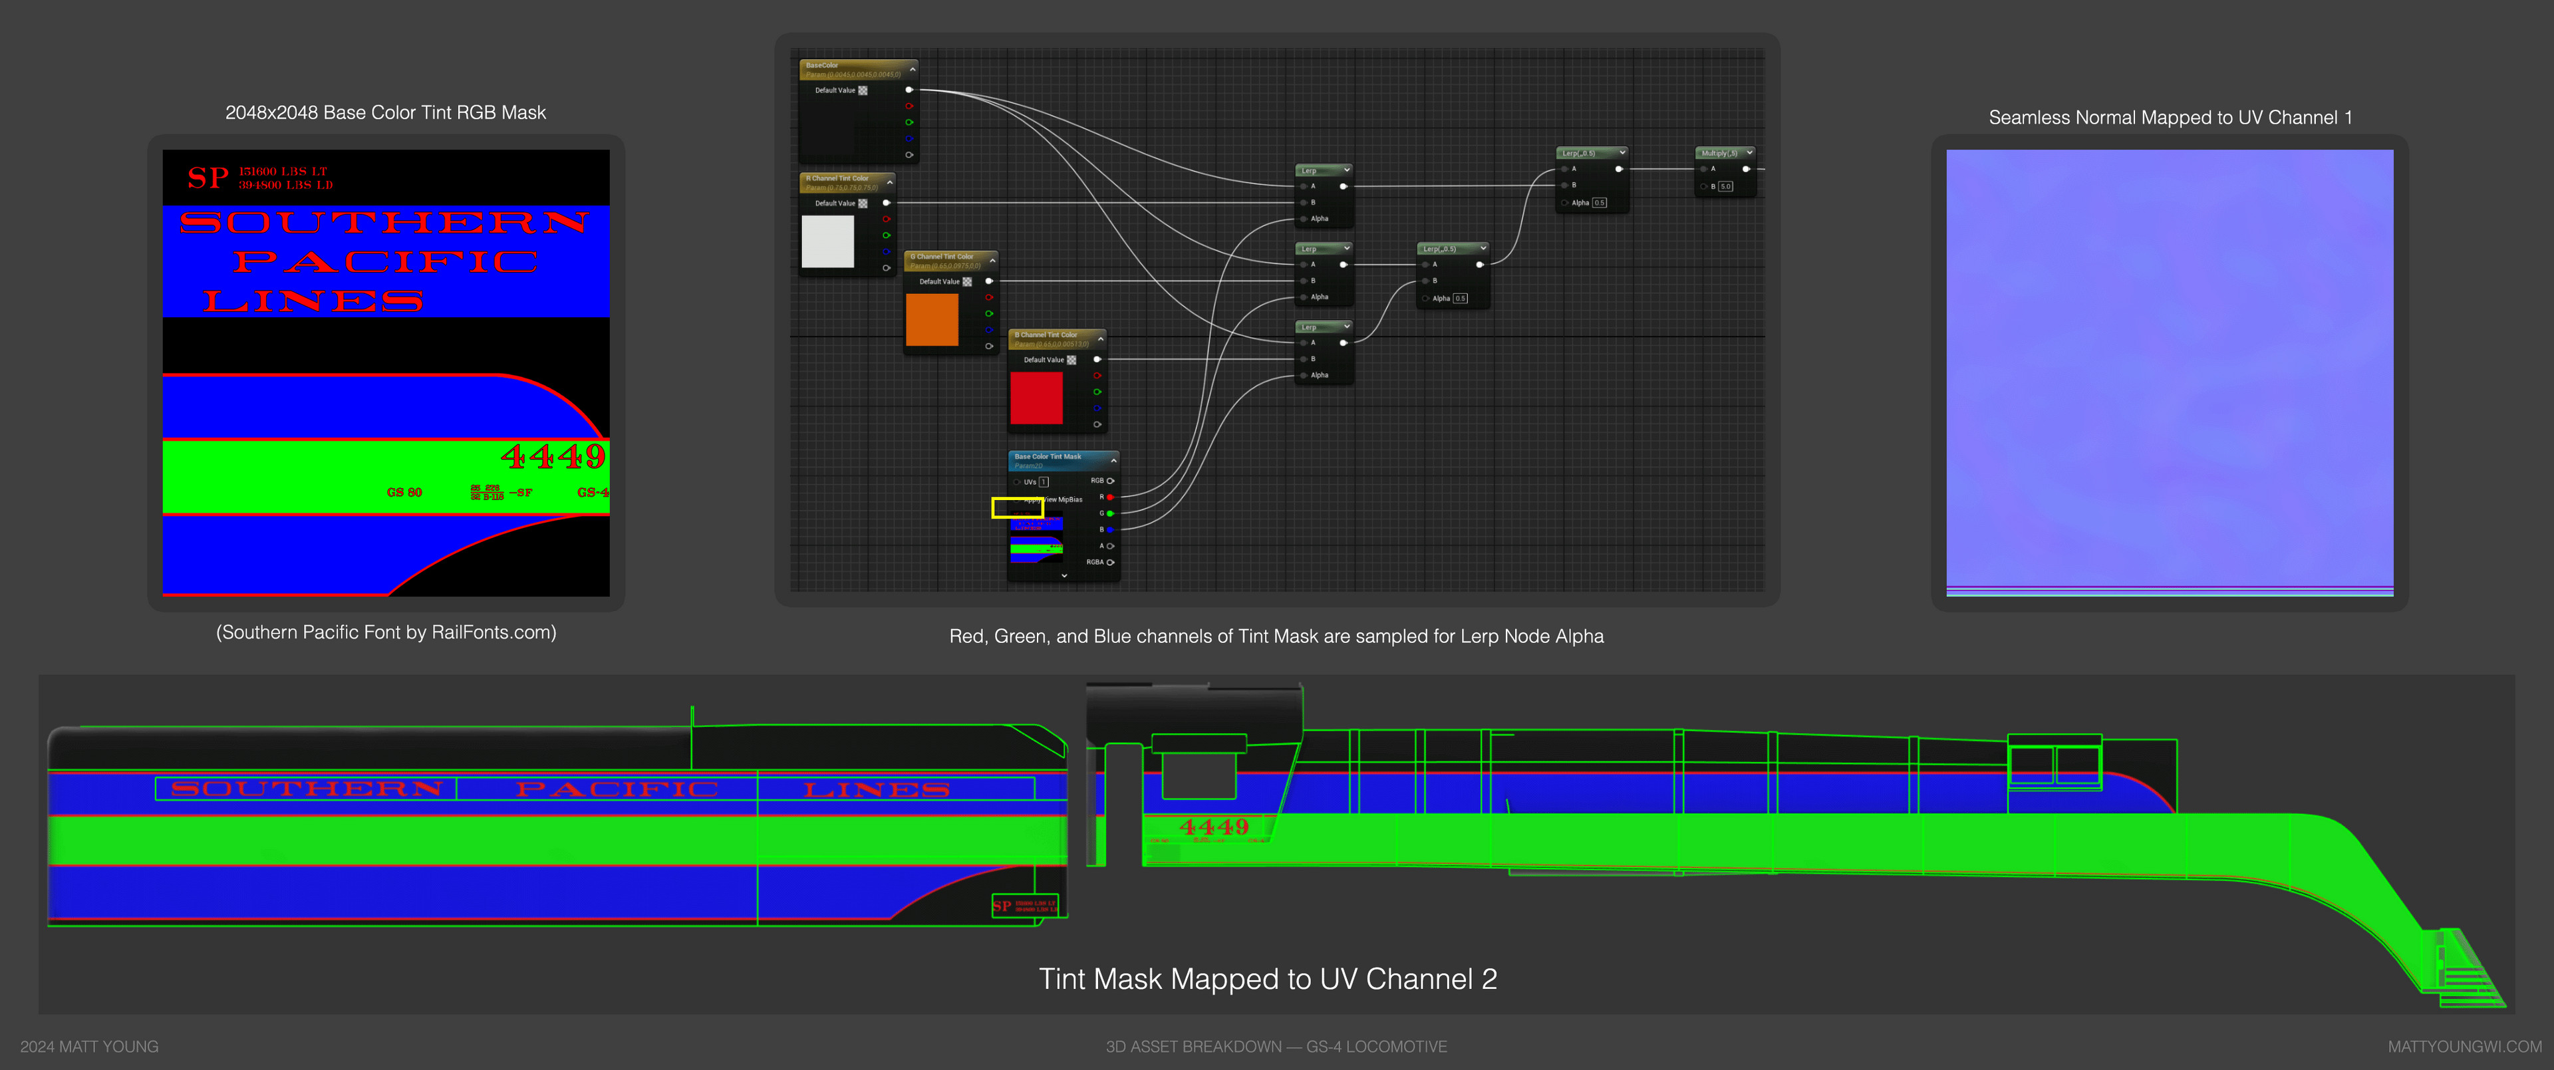Select B Channel Tint Color white output pin
Screen dimensions: 2554x1070
1097,359
